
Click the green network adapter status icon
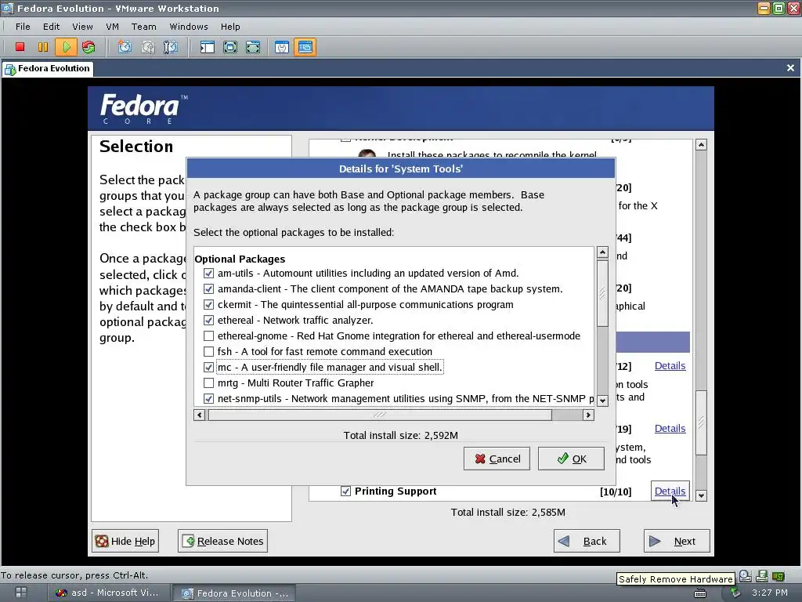coord(778,576)
